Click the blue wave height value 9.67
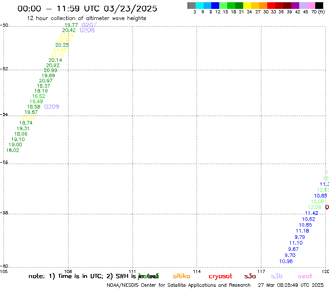Viewport: 329px width, 289px height. coord(293,249)
